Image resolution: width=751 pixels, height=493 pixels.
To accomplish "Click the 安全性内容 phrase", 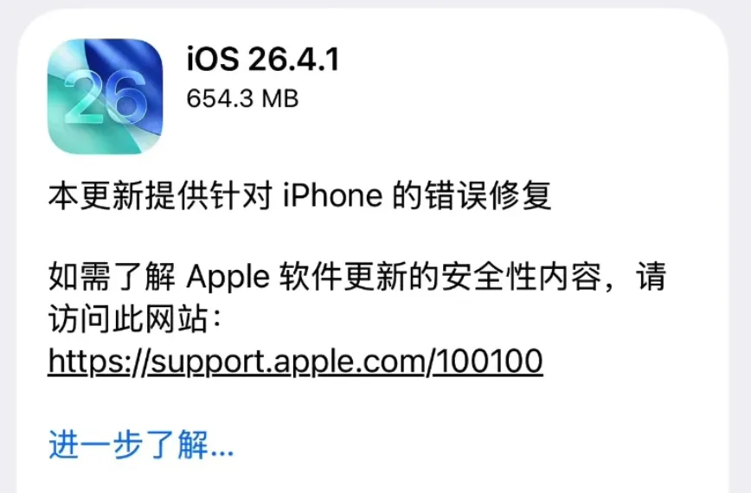I will [x=521, y=277].
